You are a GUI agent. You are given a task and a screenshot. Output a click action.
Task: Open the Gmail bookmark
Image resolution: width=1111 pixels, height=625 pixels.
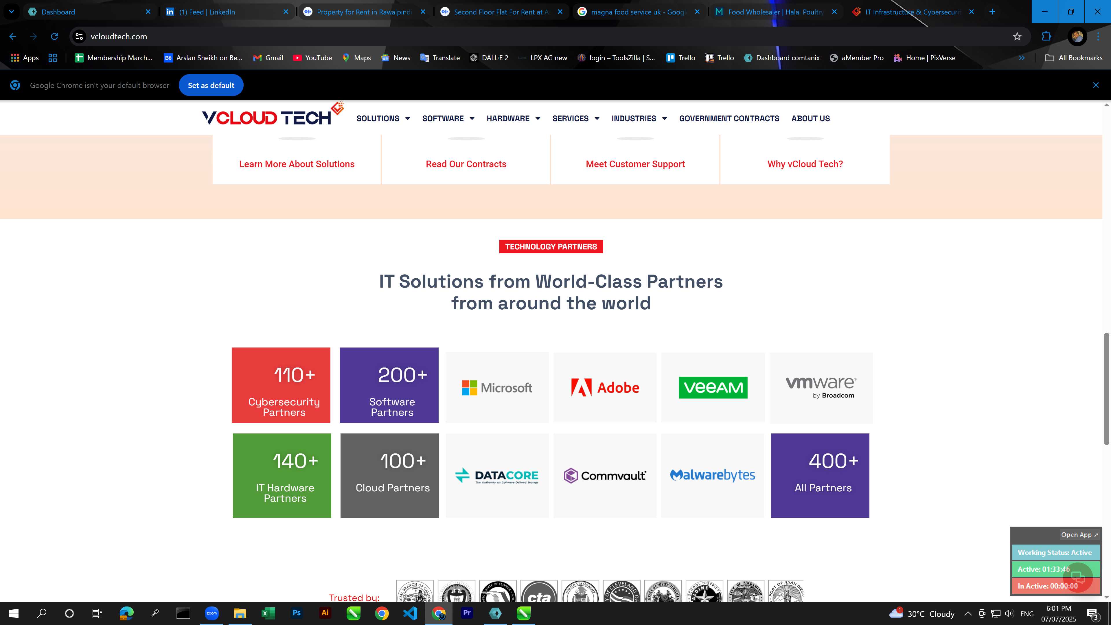point(268,58)
